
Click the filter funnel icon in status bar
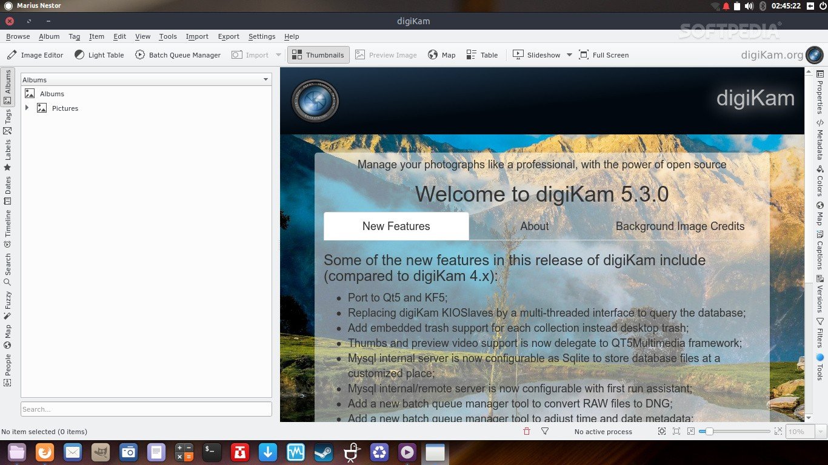pyautogui.click(x=545, y=432)
